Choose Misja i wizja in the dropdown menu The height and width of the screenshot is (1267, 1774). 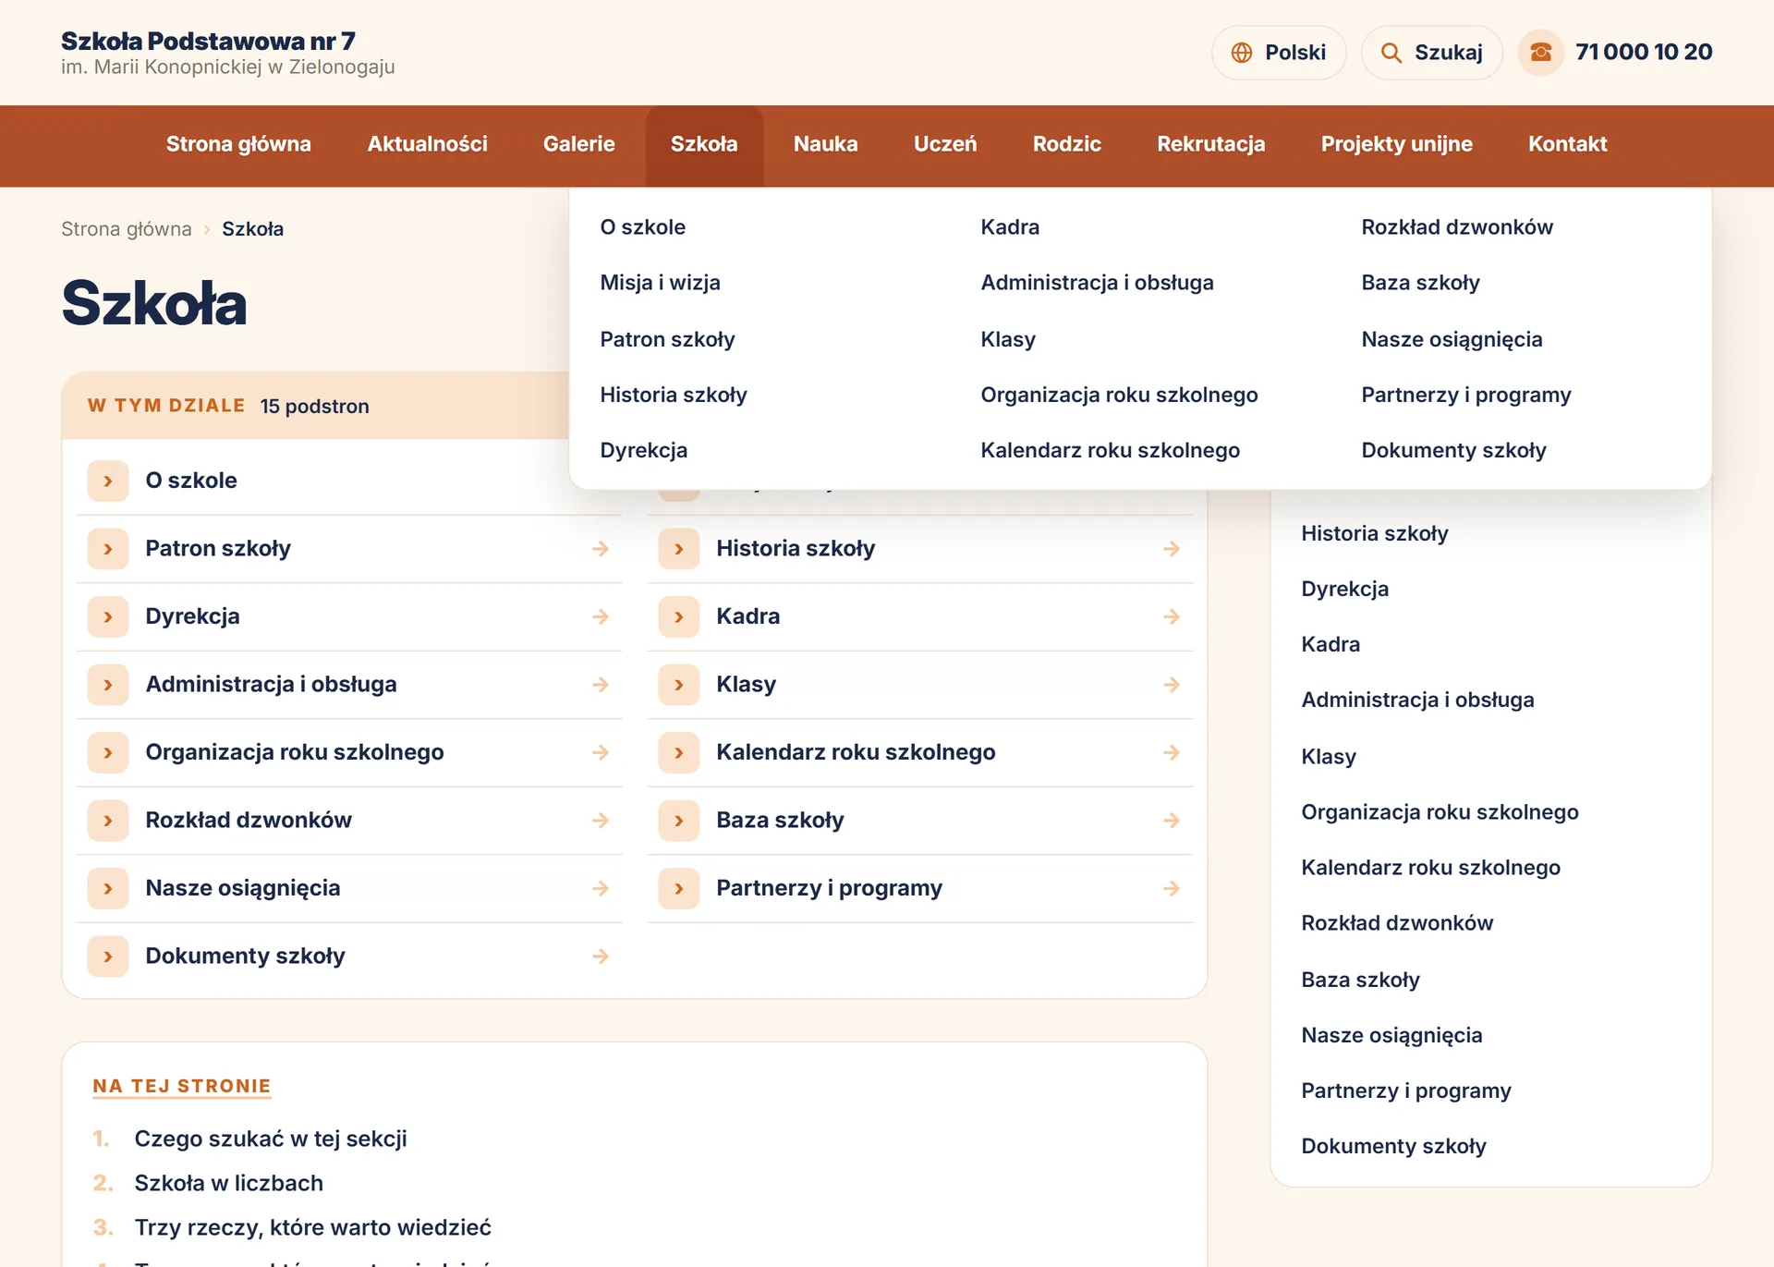(660, 283)
